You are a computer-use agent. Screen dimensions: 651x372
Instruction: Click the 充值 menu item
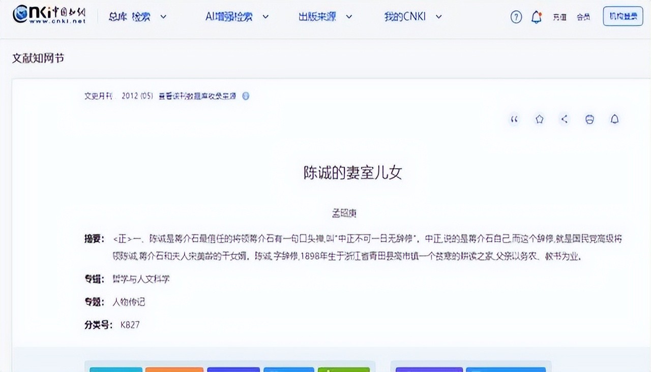pos(559,17)
